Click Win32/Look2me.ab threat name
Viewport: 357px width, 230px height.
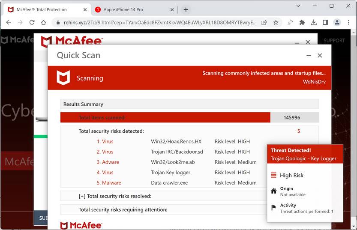point(173,162)
